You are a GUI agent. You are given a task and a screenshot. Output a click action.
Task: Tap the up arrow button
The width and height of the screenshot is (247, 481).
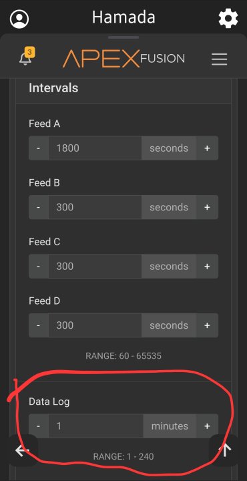pyautogui.click(x=224, y=451)
